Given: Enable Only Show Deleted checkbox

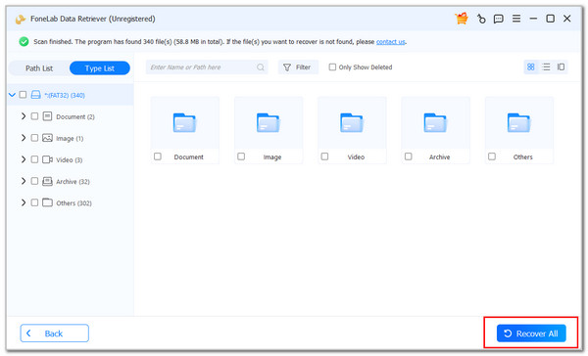Looking at the screenshot, I should click(x=332, y=67).
